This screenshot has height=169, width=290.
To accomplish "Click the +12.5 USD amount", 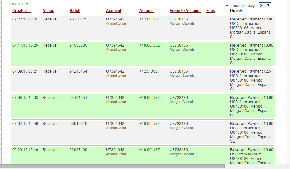I will pyautogui.click(x=149, y=71).
